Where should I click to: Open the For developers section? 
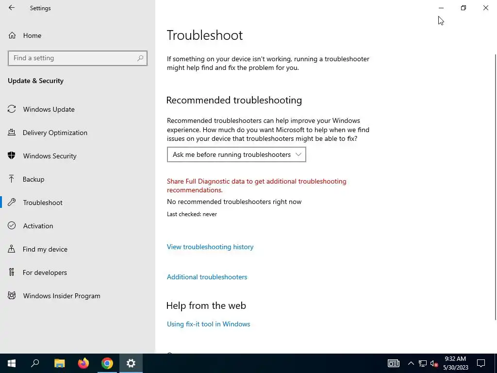(x=78, y=272)
